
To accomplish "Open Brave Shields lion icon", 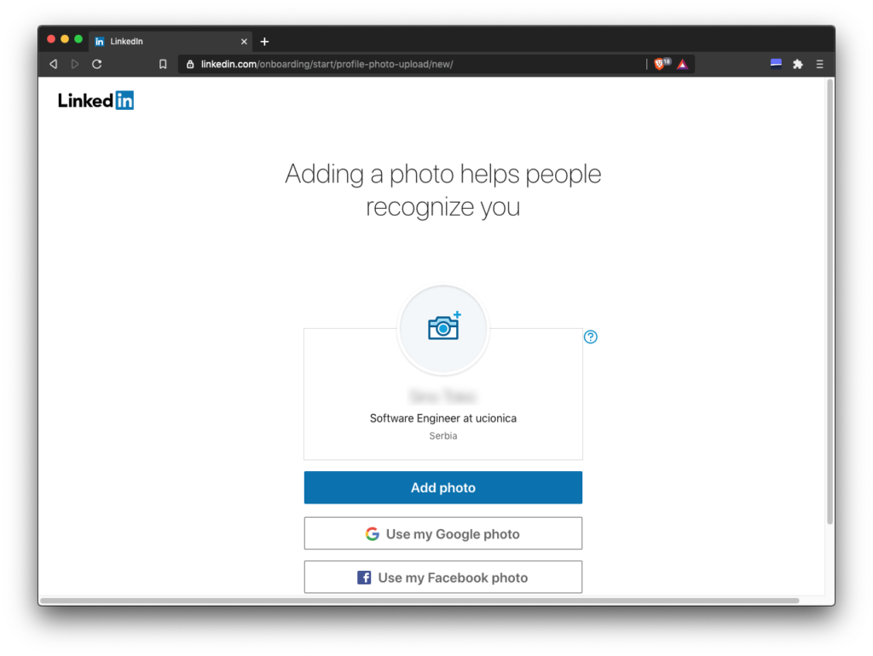I will click(660, 64).
